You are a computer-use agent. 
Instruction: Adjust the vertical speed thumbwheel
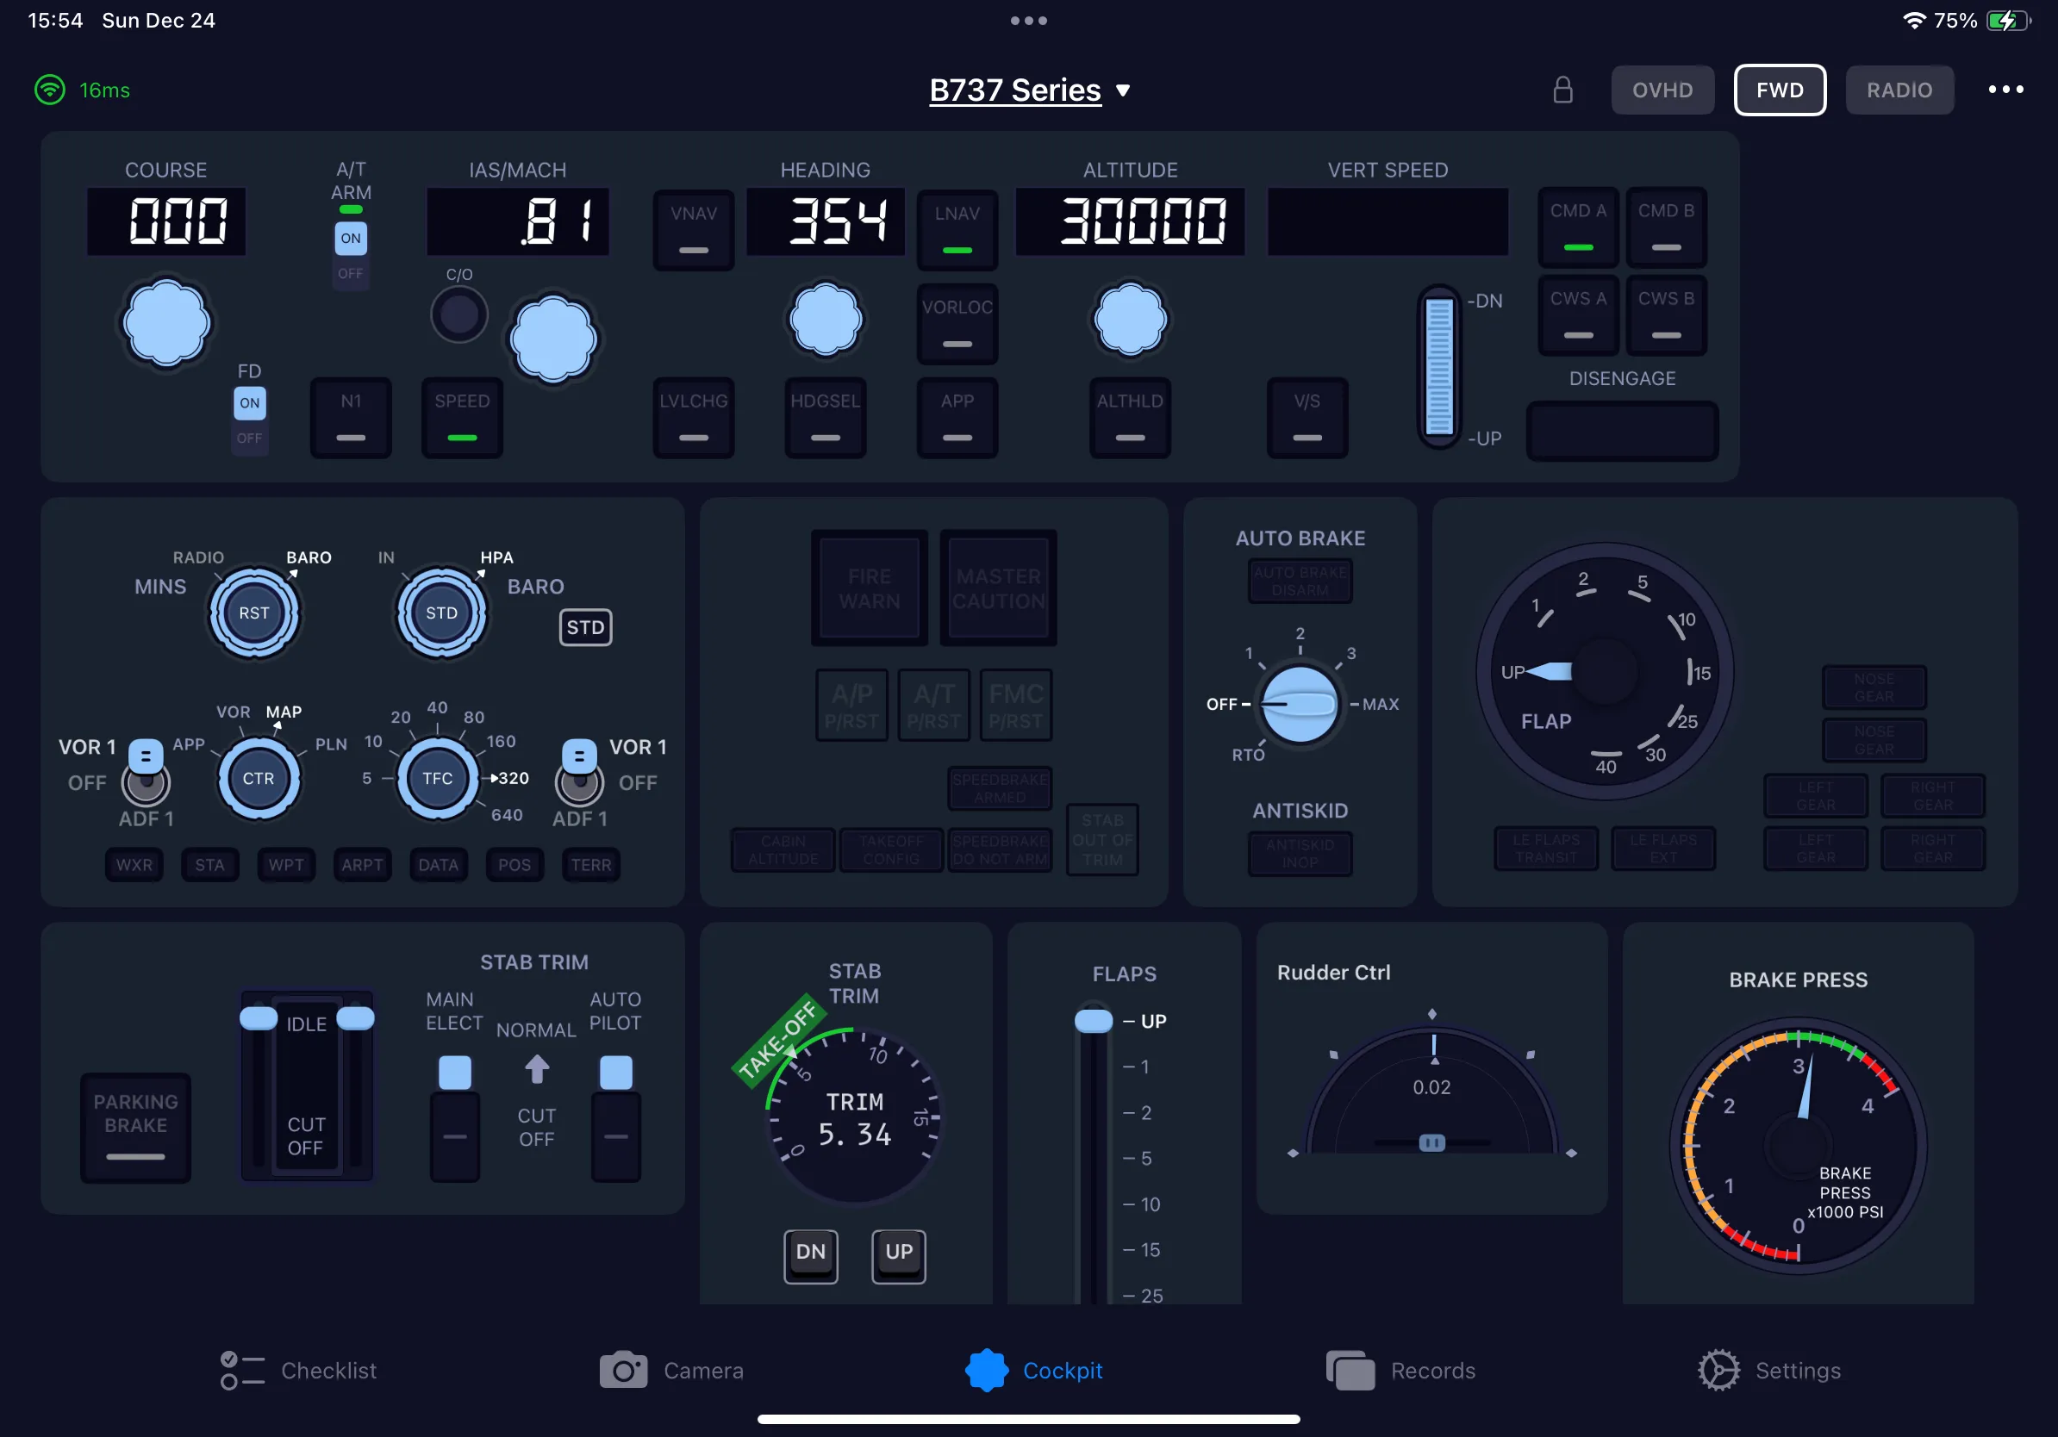click(x=1438, y=367)
